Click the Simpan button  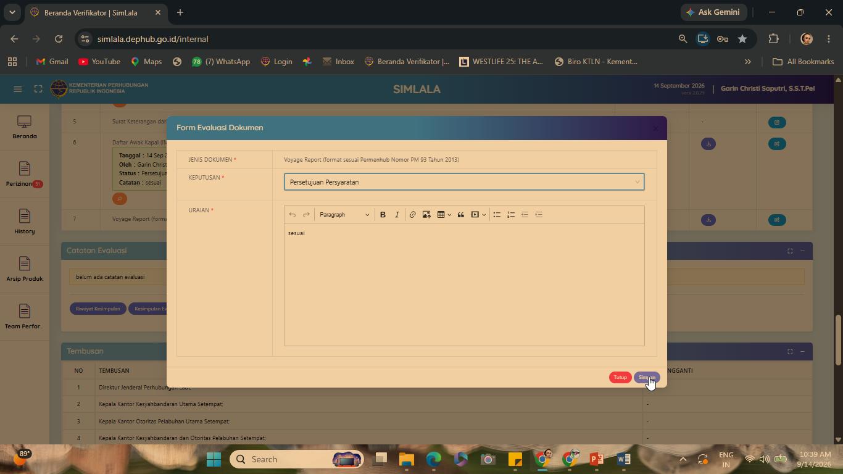click(647, 378)
